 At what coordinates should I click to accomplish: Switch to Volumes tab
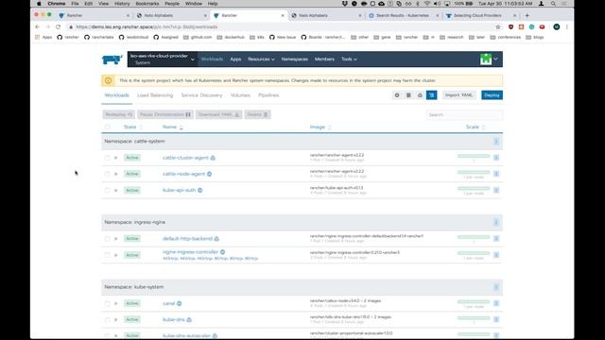[x=240, y=95]
